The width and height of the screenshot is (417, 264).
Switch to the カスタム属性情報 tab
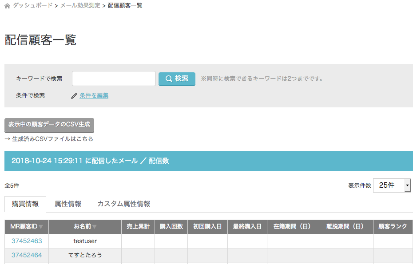(x=123, y=204)
